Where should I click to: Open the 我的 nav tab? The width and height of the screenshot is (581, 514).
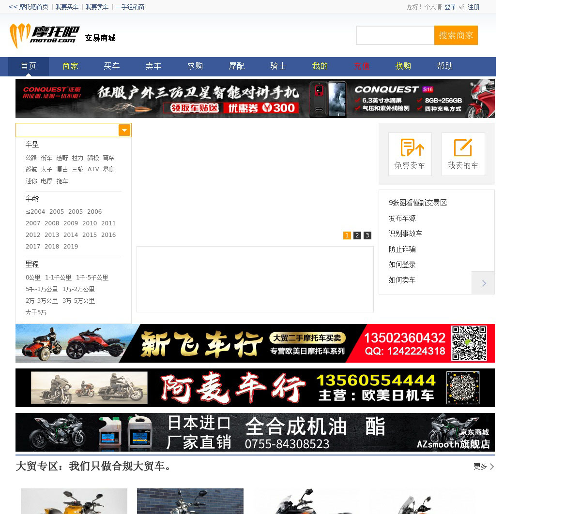tap(320, 66)
